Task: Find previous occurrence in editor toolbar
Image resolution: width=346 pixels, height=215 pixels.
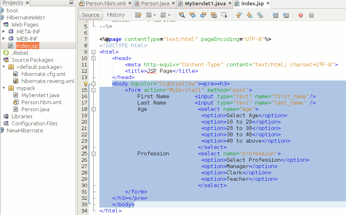Action: point(192,15)
